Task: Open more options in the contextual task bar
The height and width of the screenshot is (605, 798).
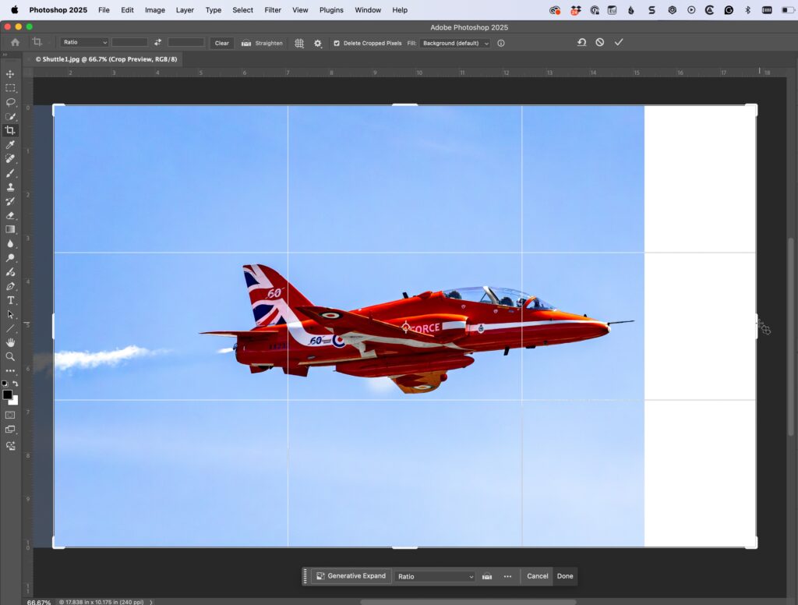Action: click(507, 576)
